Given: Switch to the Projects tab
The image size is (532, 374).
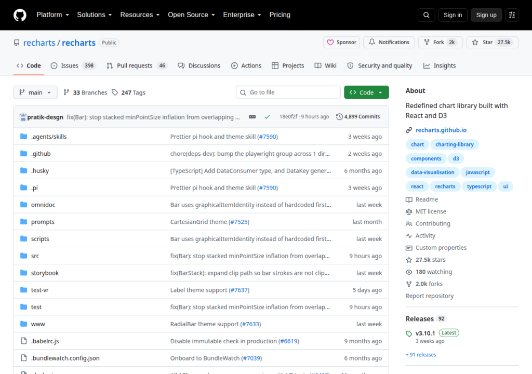Looking at the screenshot, I should click(x=288, y=65).
